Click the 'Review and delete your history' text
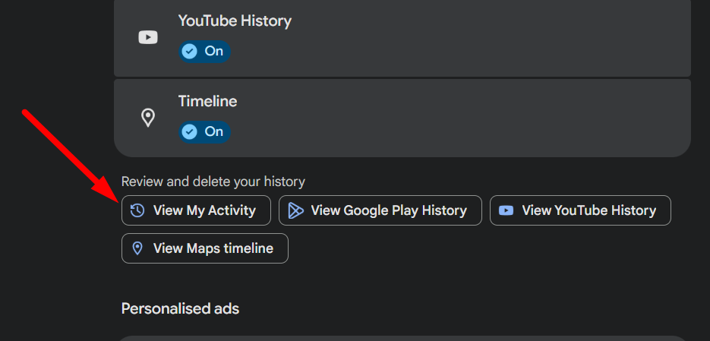Image resolution: width=710 pixels, height=341 pixels. [x=213, y=182]
